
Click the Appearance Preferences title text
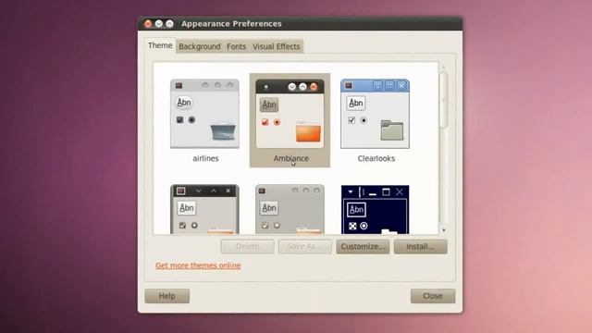click(231, 24)
